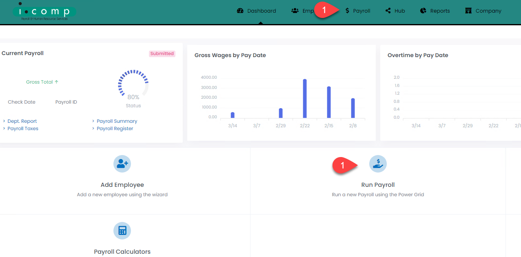Open the Dept. Report link
This screenshot has height=257, width=521.
22,121
